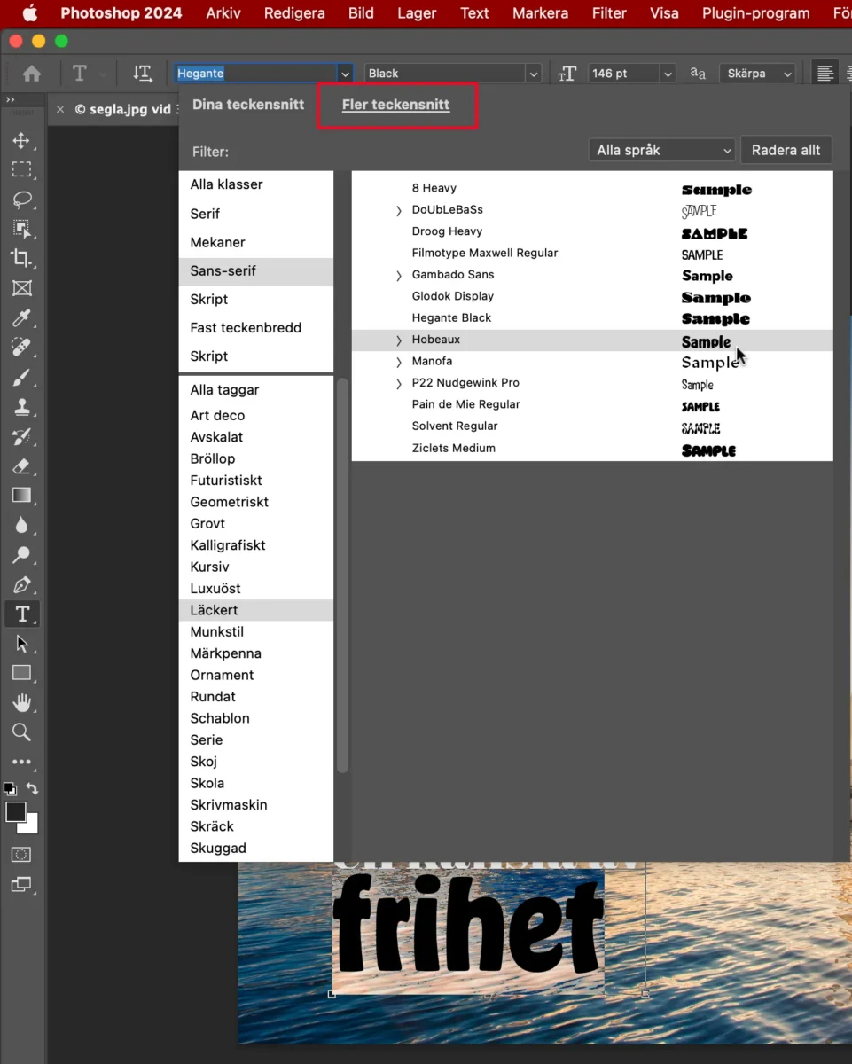The width and height of the screenshot is (852, 1064).
Task: Open the Bild menu
Action: (x=361, y=13)
